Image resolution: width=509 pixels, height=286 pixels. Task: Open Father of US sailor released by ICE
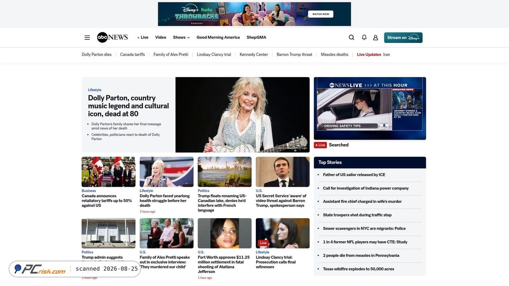coord(354,175)
